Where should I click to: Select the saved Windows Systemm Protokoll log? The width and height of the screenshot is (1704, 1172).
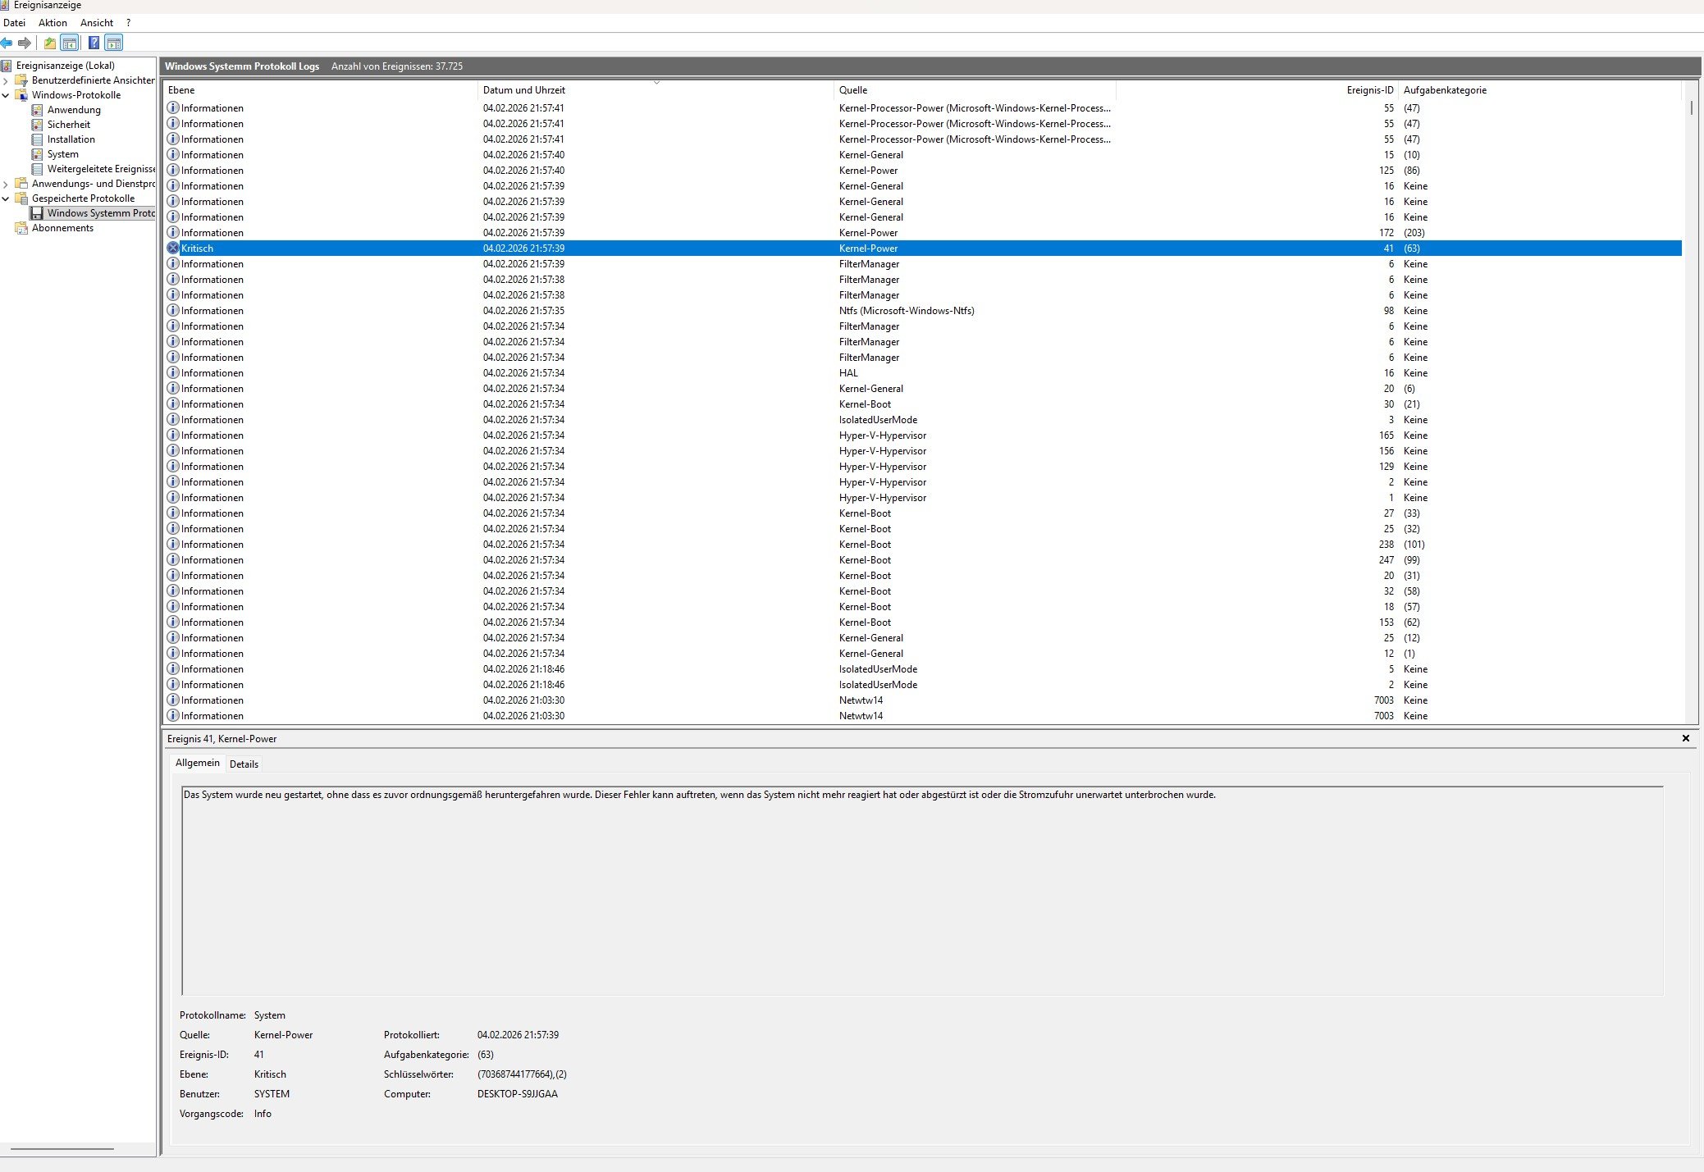point(100,213)
